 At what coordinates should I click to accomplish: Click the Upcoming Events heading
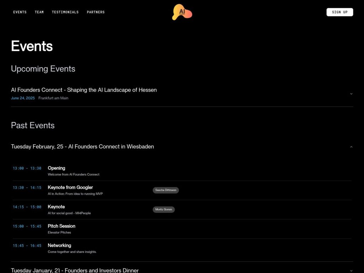43,69
